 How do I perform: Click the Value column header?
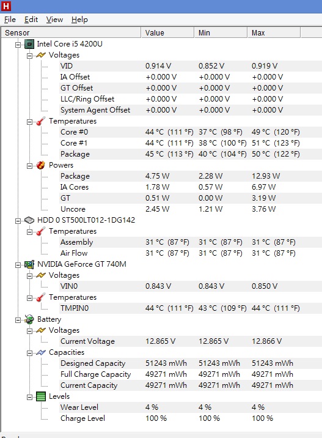coord(167,32)
